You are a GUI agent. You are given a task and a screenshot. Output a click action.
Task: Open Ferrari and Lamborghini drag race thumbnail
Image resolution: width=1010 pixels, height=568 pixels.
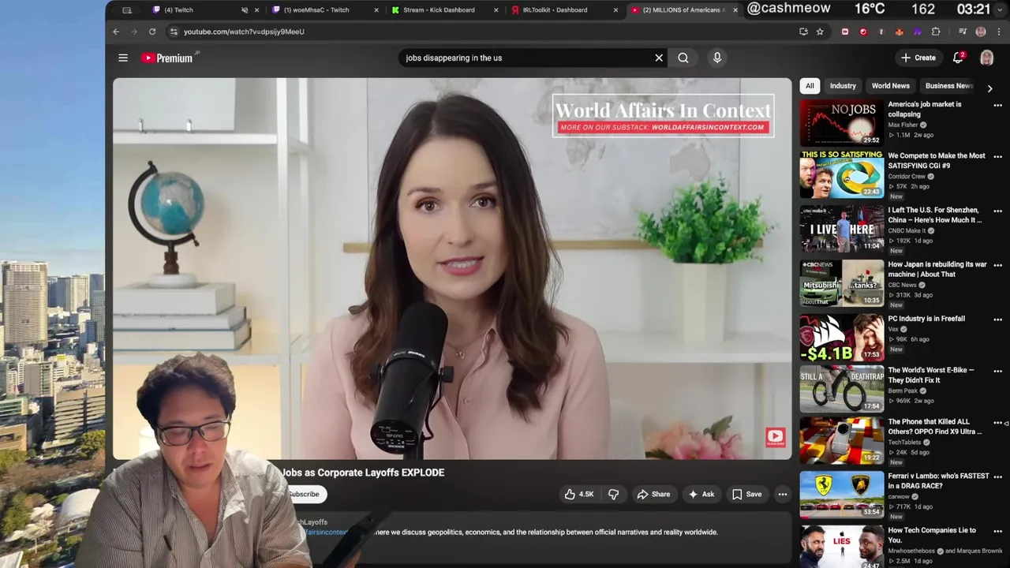click(x=842, y=495)
